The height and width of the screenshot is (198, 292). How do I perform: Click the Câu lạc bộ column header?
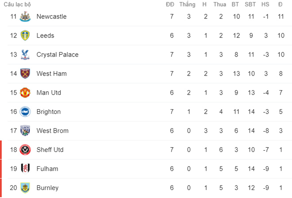[x=18, y=4]
